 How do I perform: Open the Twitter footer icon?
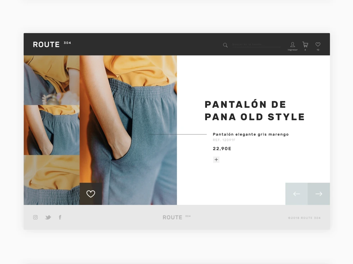tap(48, 217)
